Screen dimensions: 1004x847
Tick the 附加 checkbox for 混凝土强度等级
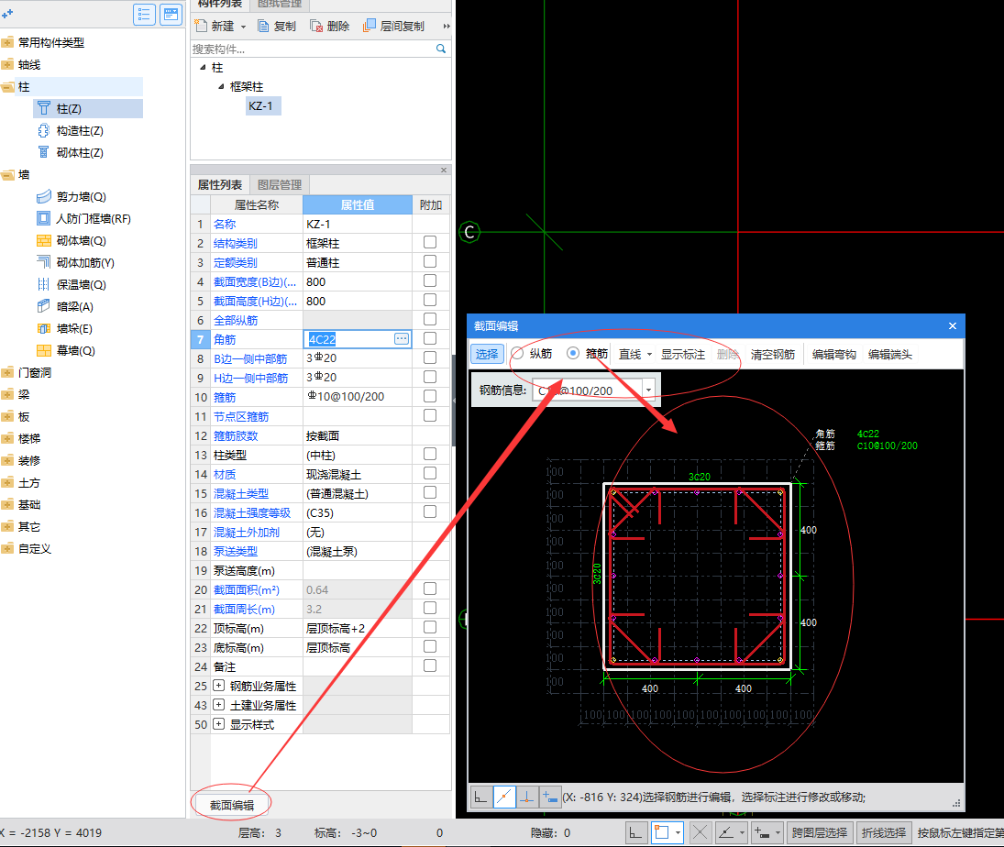(x=430, y=511)
